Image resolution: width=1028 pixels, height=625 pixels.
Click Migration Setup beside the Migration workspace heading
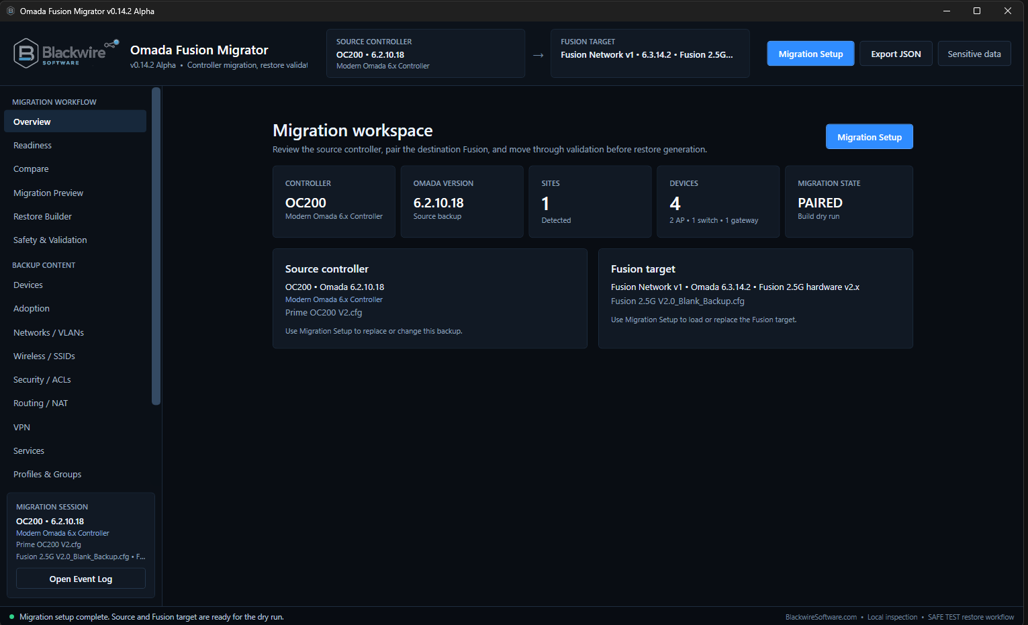coord(870,137)
